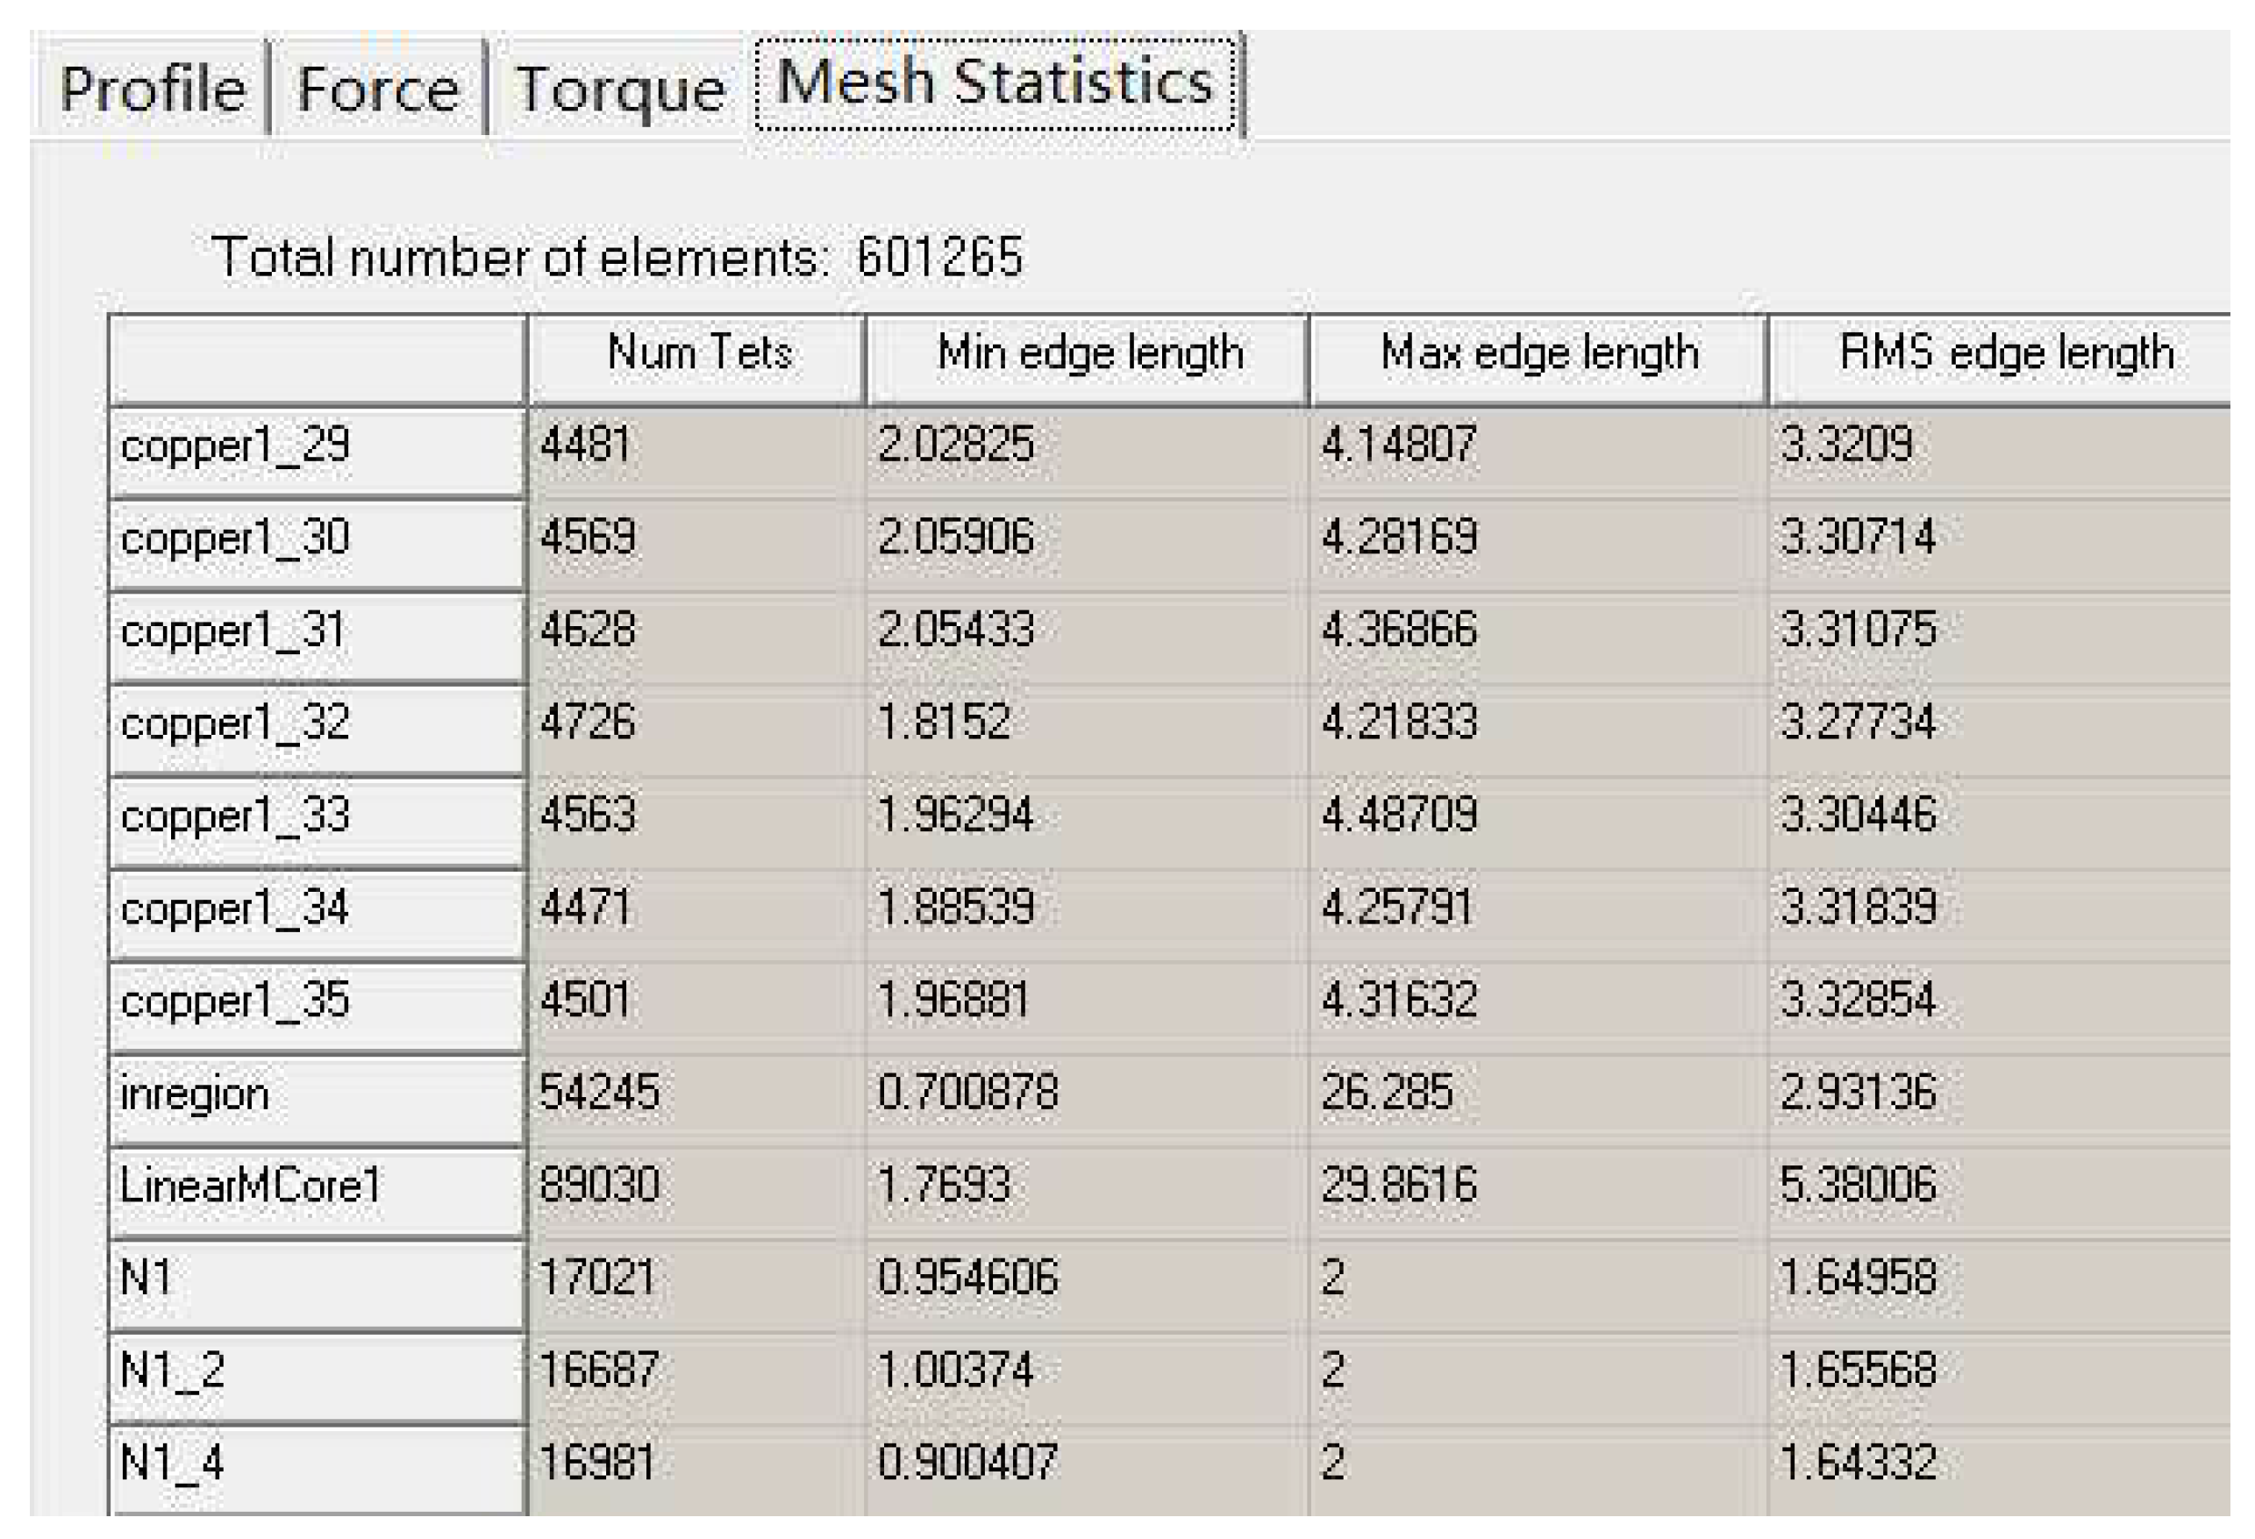Select the copper1_33 row header
The height and width of the screenshot is (1539, 2255).
(x=318, y=818)
